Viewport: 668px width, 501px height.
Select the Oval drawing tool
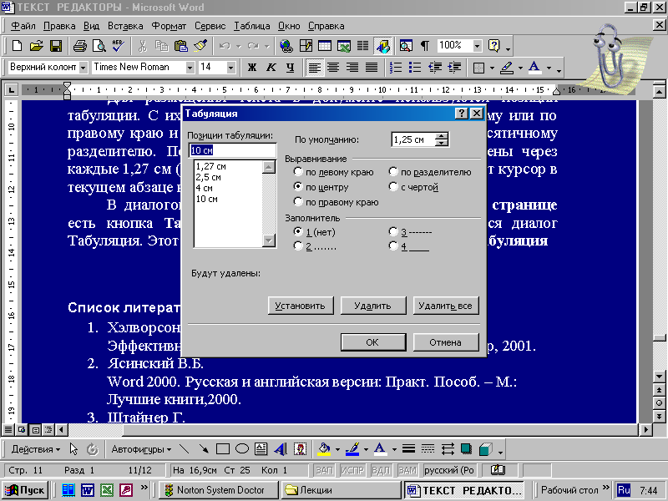(x=242, y=449)
